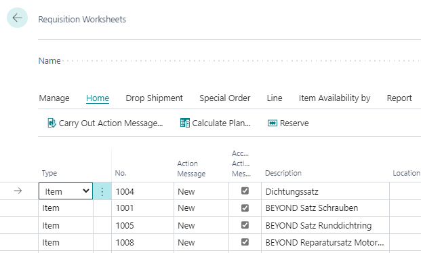The height and width of the screenshot is (253, 421).
Task: Click the BEYOND Reparatursatz Motor description cell
Action: coord(325,242)
